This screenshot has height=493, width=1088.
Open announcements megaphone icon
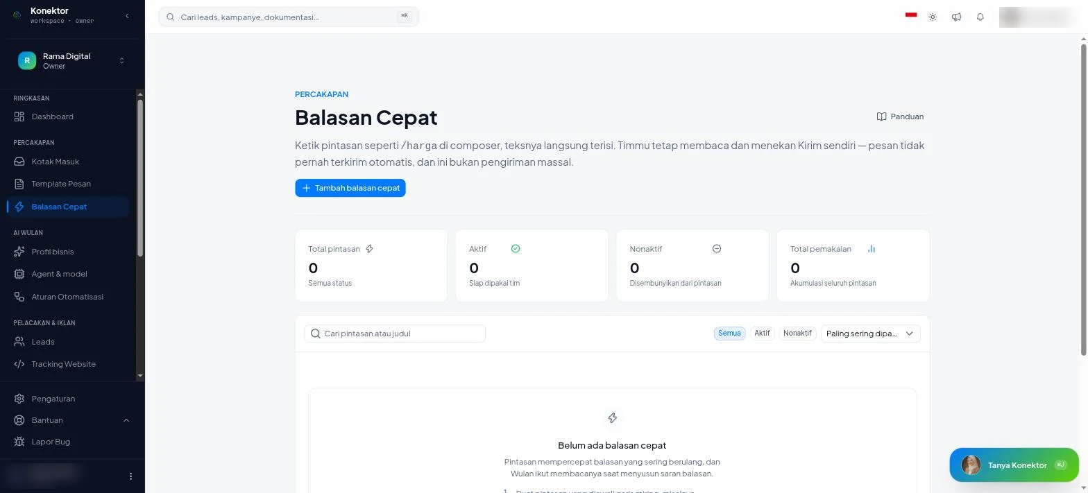tap(956, 17)
